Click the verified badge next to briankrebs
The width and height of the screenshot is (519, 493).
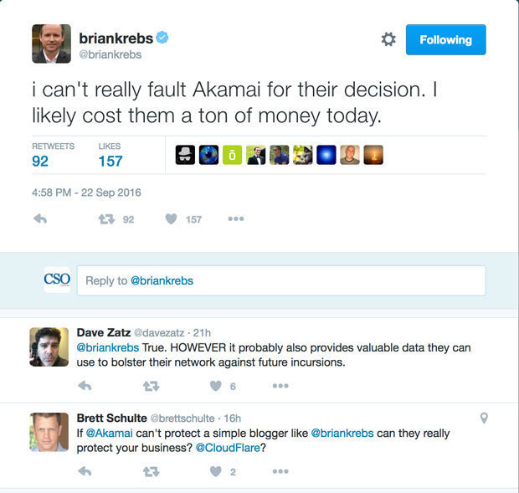166,38
